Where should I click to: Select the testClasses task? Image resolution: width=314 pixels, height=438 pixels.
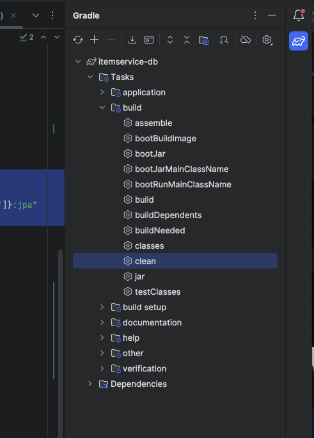click(x=175, y=292)
